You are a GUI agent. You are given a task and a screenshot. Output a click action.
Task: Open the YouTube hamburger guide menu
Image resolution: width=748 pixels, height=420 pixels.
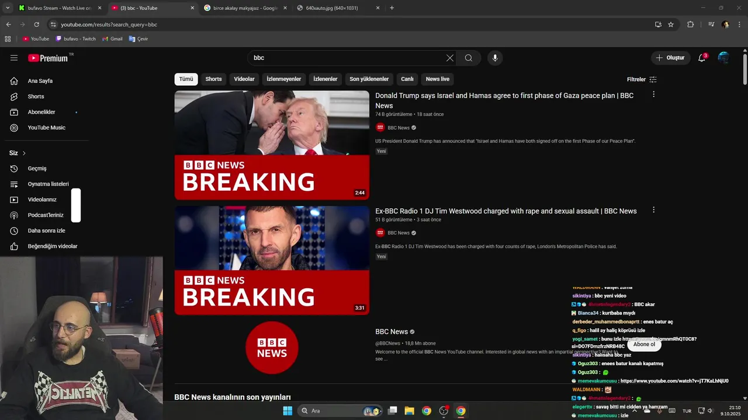click(14, 58)
